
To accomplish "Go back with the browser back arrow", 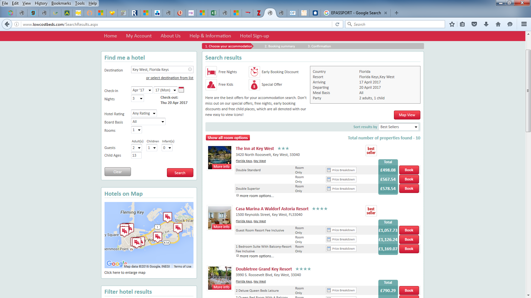I will [x=7, y=24].
